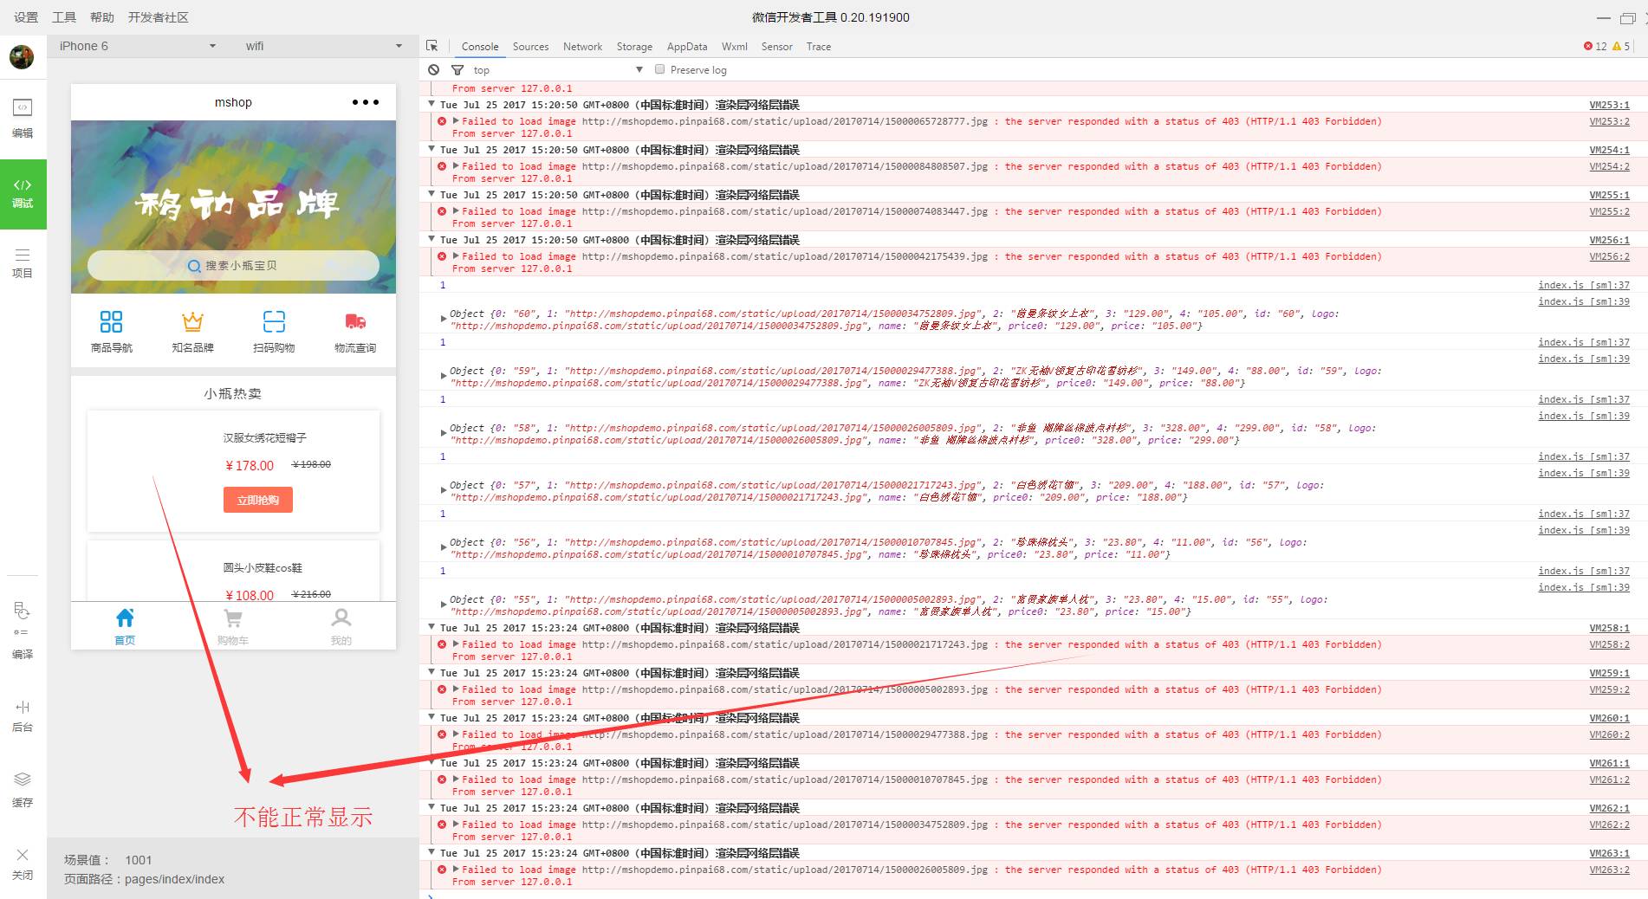Go to 首页 home tab
This screenshot has height=899, width=1648.
125,626
